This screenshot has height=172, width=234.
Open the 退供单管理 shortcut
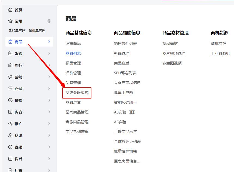(37, 31)
